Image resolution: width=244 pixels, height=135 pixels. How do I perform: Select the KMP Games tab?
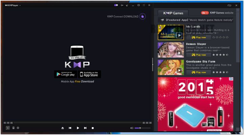point(173,13)
